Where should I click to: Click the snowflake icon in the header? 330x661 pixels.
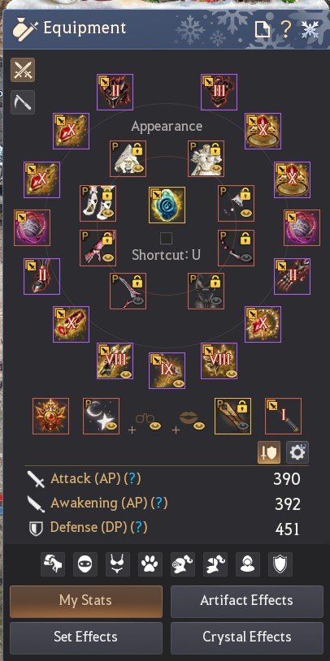(x=310, y=29)
